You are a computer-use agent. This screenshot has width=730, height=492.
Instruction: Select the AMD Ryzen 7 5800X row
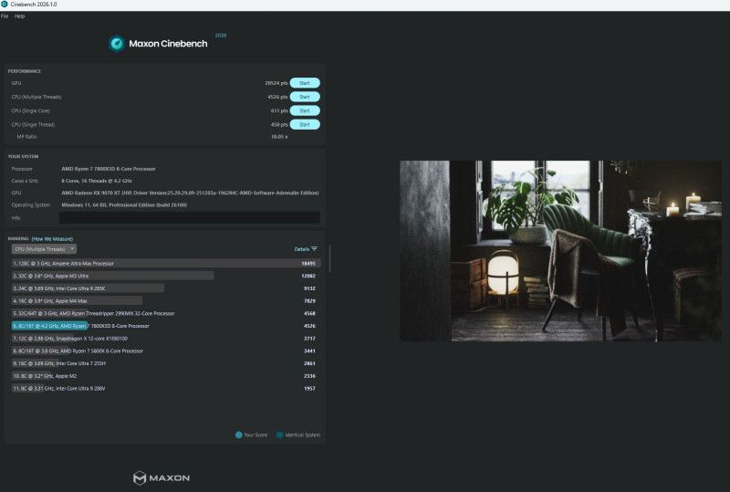(x=166, y=351)
